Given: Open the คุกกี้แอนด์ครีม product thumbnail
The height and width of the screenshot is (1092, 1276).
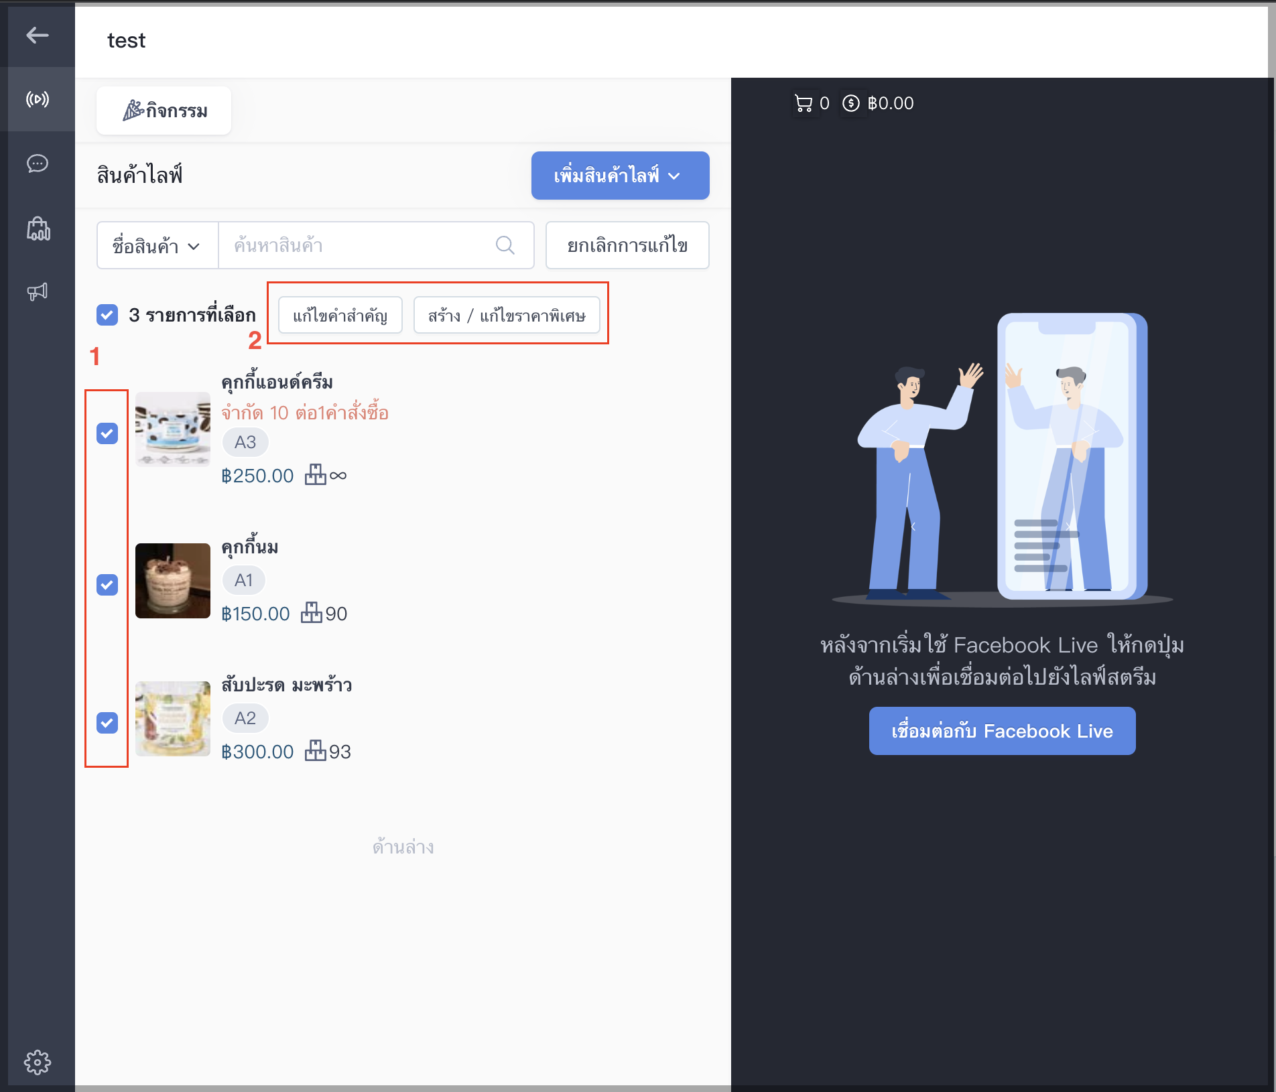Looking at the screenshot, I should point(173,429).
